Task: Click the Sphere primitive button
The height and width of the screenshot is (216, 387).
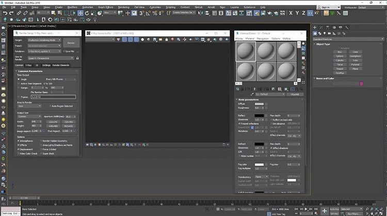Action: (340, 56)
